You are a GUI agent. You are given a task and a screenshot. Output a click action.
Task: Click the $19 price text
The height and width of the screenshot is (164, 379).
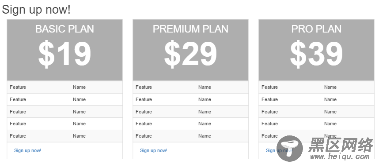64,54
